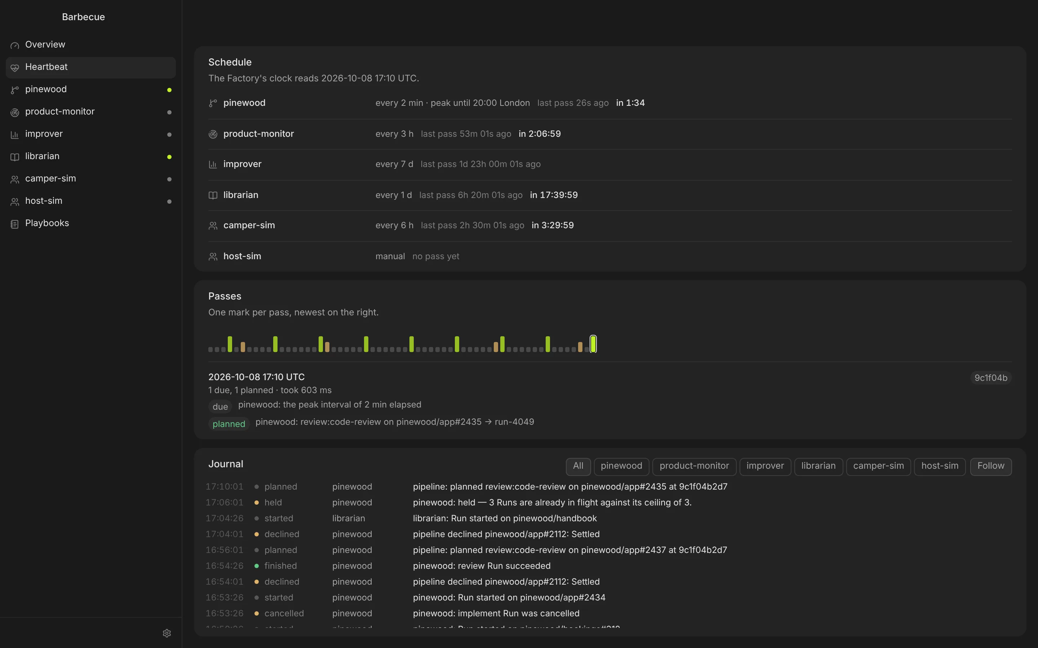Filter Journal by camper-sim
Image resolution: width=1038 pixels, height=648 pixels.
(x=878, y=466)
